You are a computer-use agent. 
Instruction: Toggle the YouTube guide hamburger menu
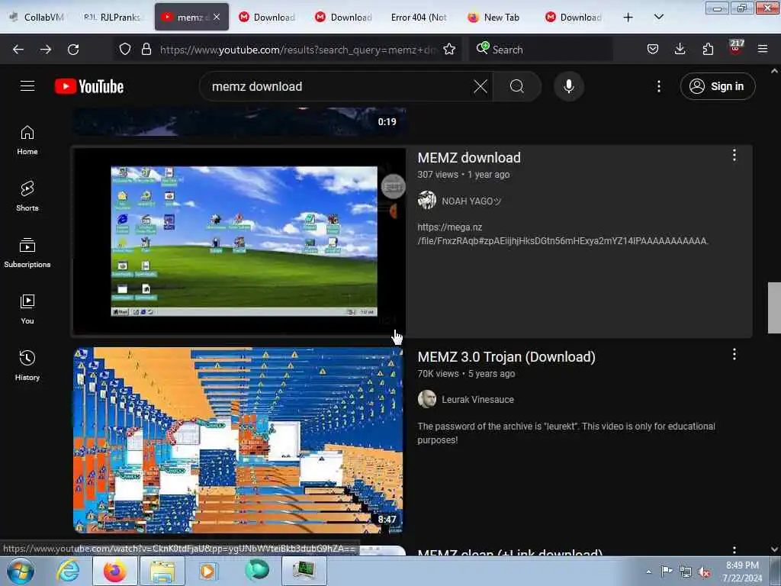coord(27,85)
